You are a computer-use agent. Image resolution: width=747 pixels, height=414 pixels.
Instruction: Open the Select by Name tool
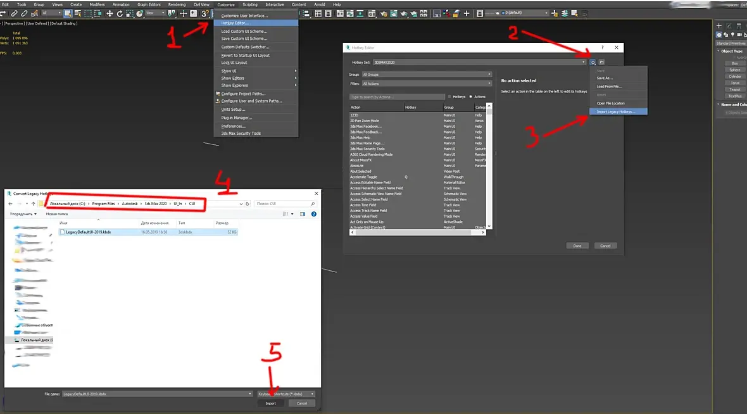point(78,14)
